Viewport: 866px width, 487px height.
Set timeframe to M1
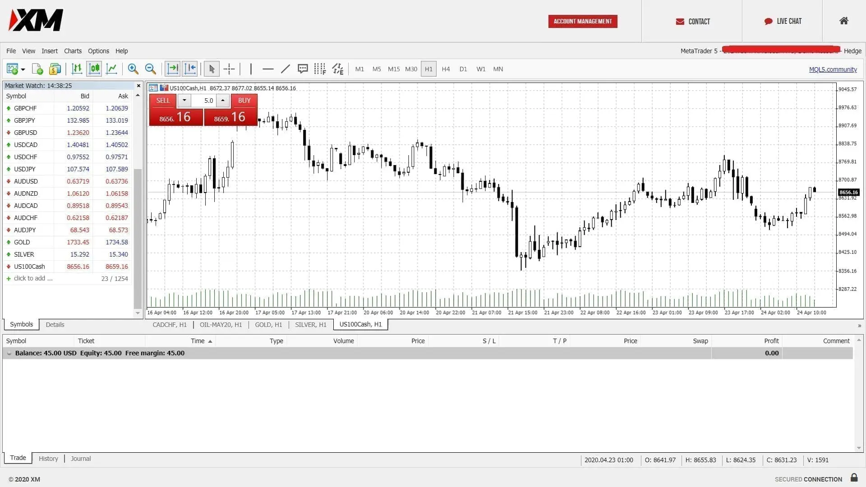pos(359,69)
